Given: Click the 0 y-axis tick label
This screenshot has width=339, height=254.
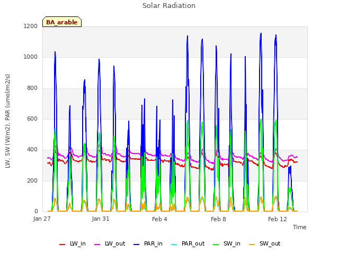Looking at the screenshot, I should pos(36,212).
